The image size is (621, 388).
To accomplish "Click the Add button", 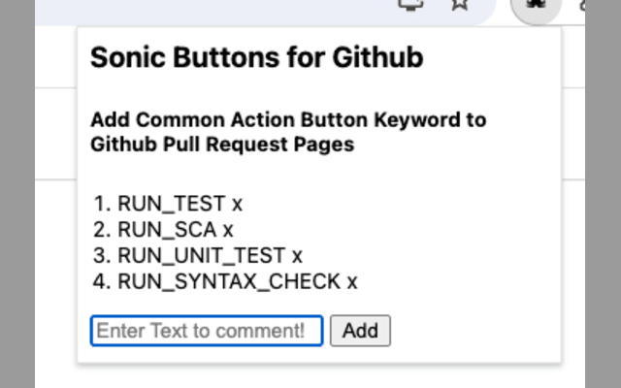I will [360, 331].
